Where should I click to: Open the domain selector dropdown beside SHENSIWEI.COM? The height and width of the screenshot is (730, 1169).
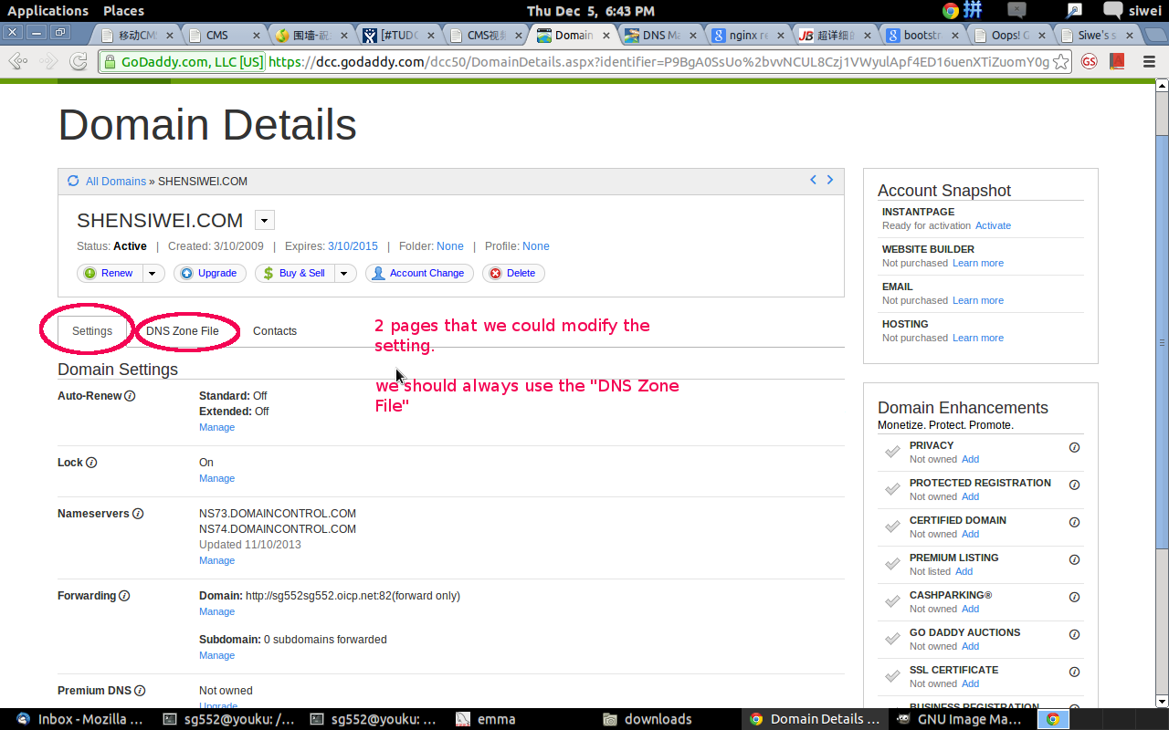(x=264, y=220)
